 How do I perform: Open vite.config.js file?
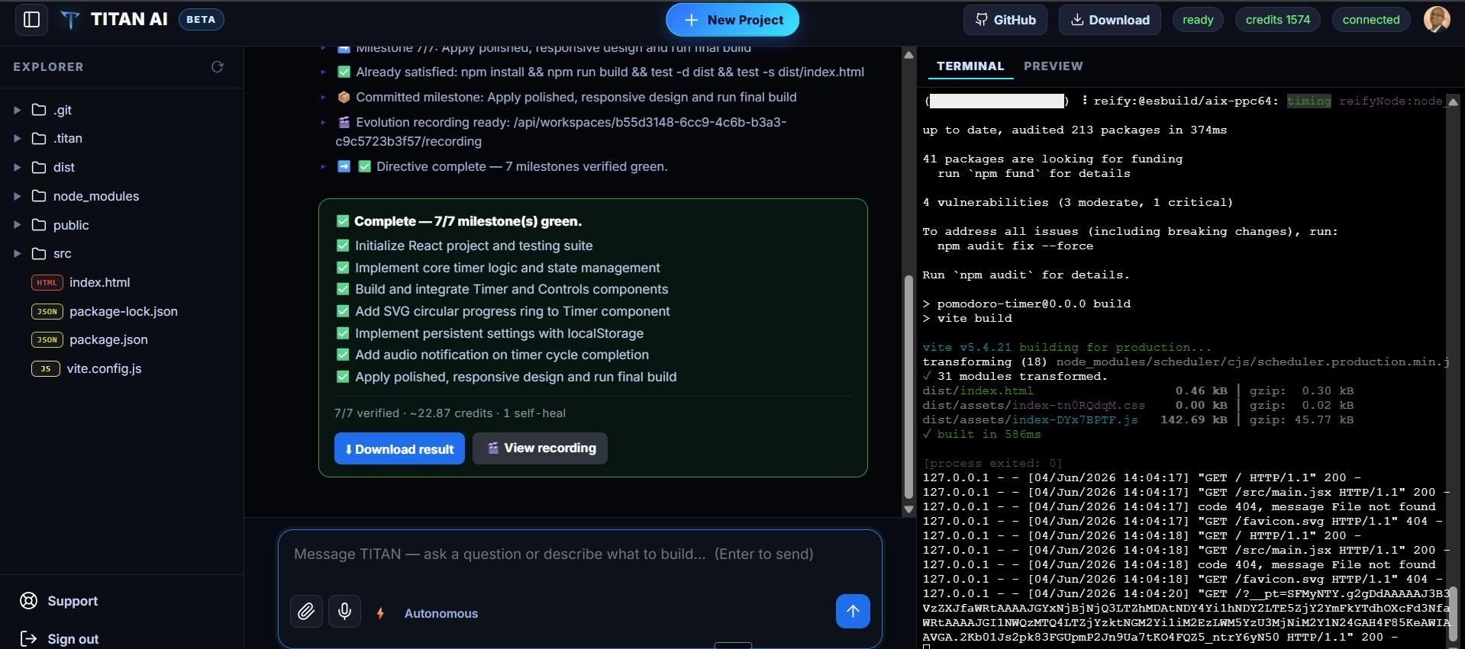104,368
